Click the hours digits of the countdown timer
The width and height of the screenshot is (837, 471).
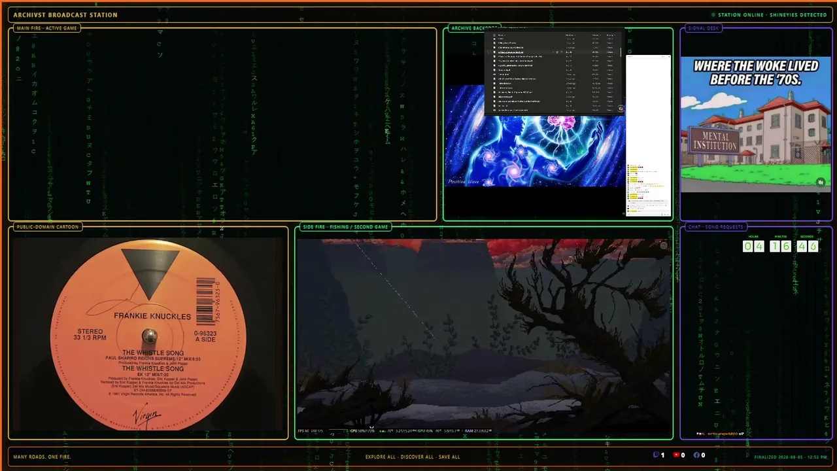coord(753,247)
